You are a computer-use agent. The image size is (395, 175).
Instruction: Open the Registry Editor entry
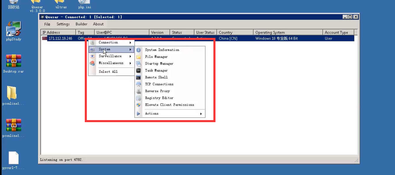point(159,98)
